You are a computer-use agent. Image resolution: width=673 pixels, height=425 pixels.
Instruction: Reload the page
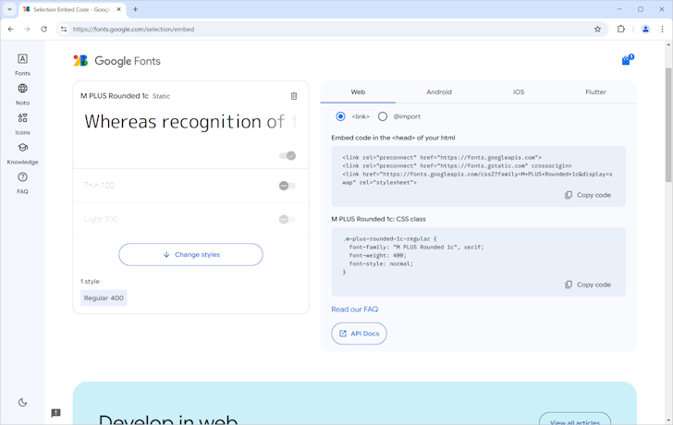[x=43, y=30]
